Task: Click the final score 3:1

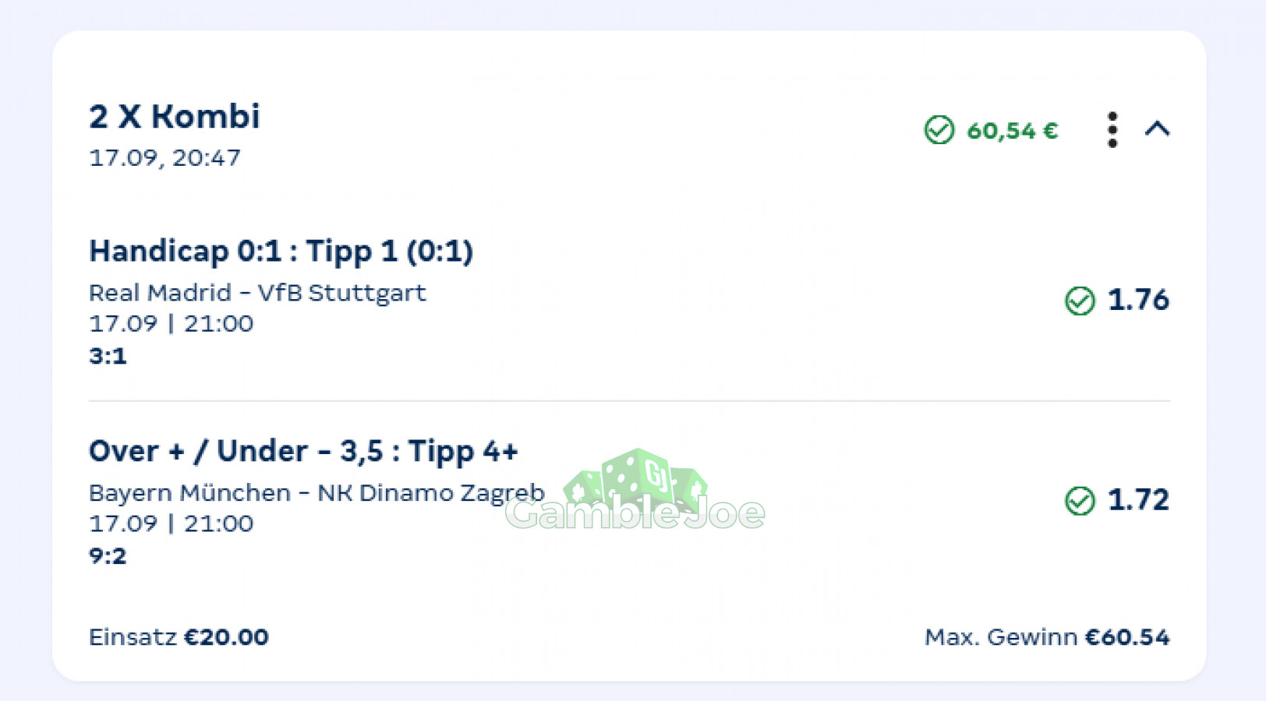Action: [x=108, y=357]
